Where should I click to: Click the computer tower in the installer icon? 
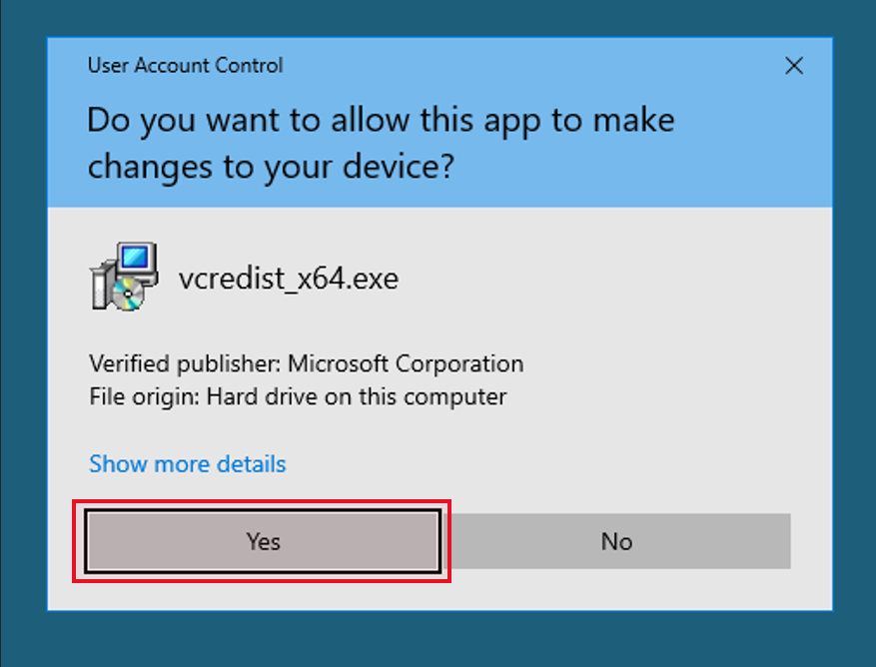[x=101, y=285]
